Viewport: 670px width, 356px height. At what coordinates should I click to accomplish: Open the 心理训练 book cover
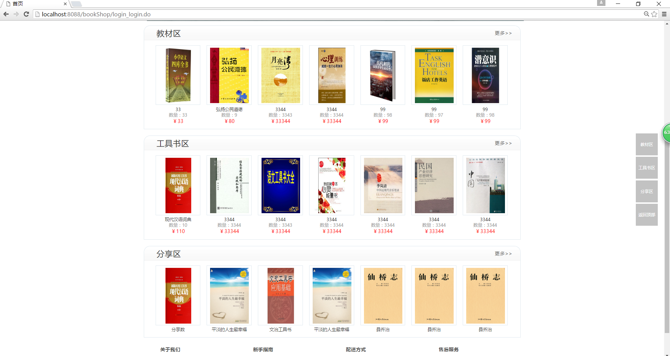pyautogui.click(x=332, y=75)
